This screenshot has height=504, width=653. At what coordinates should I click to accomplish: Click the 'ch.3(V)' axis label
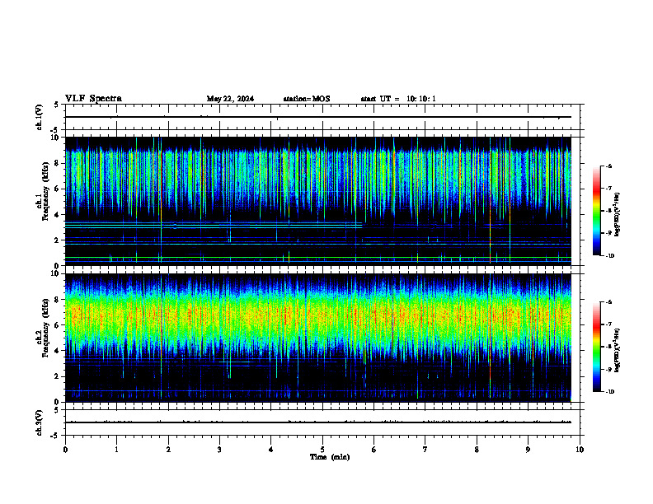coord(40,423)
